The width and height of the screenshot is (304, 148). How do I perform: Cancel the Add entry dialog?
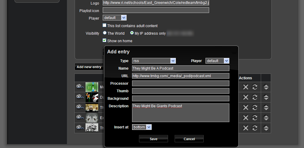(189, 139)
